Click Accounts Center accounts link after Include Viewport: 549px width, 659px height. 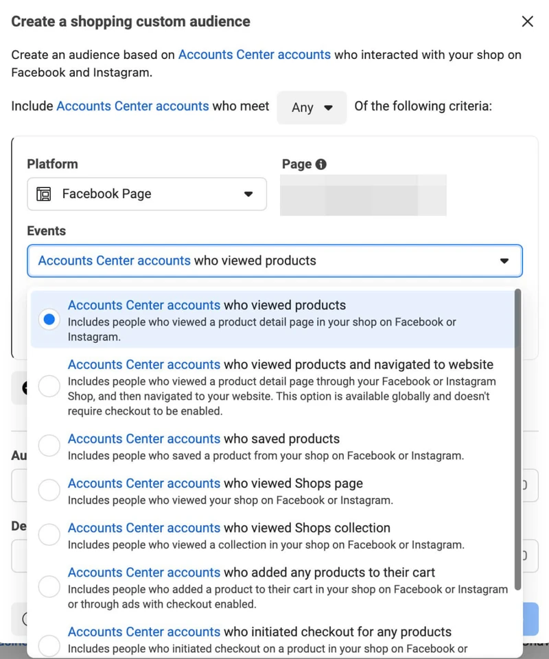[132, 106]
